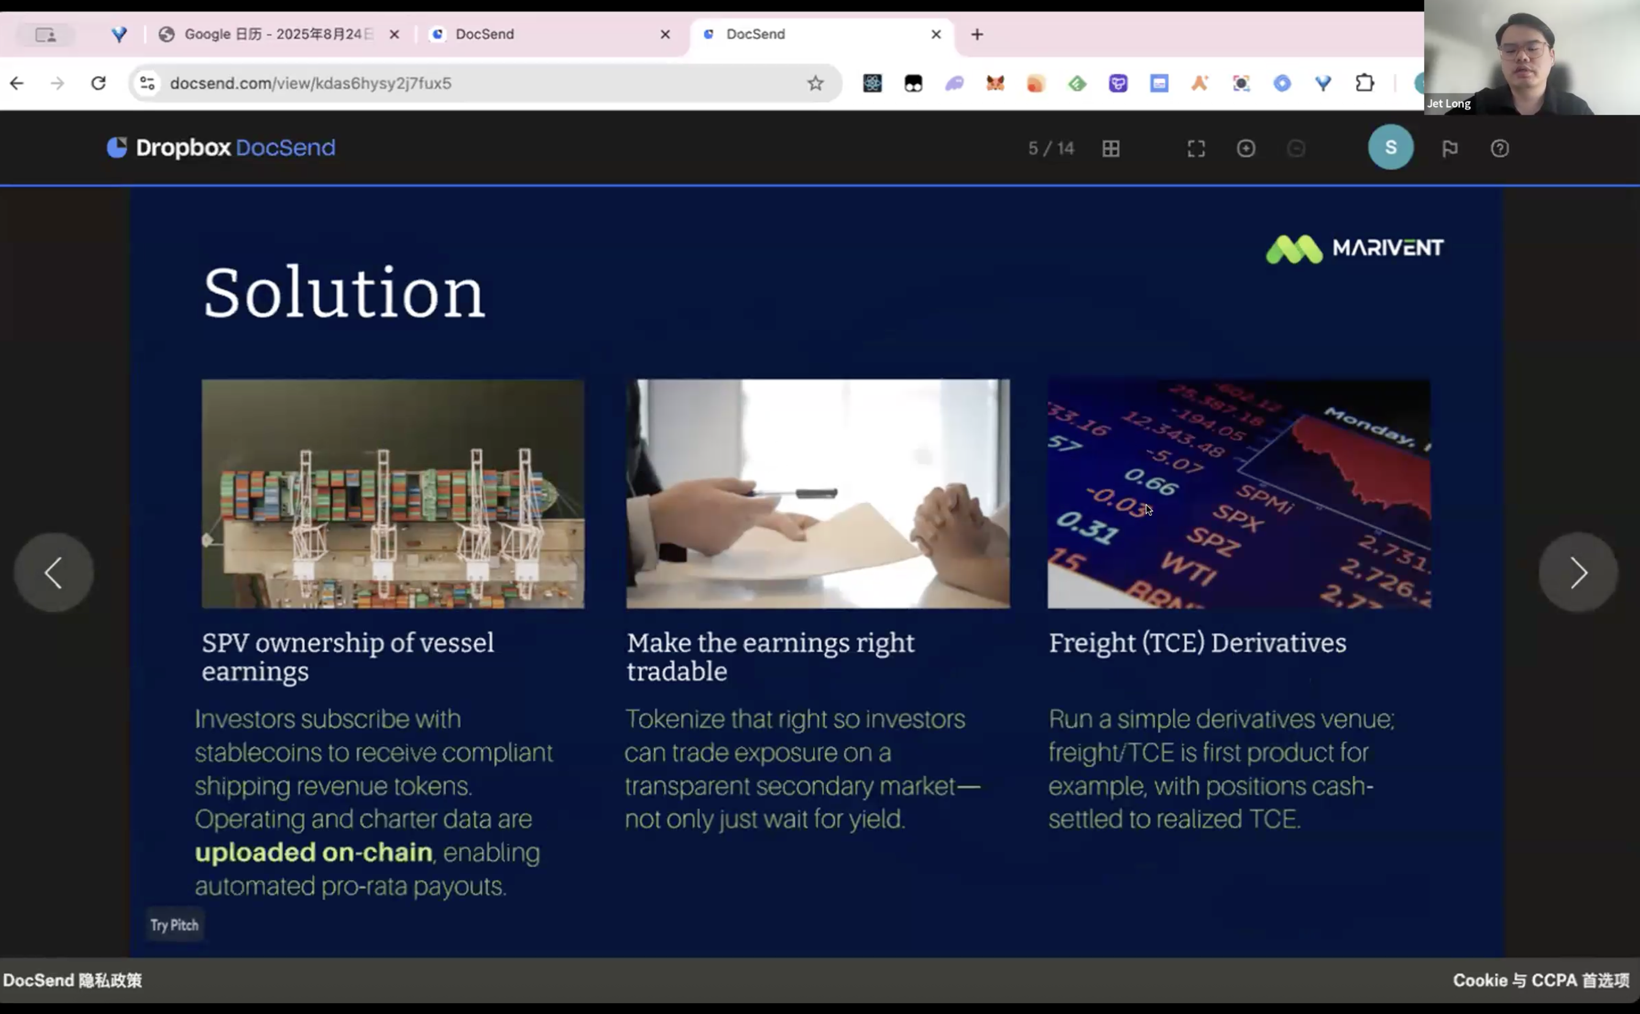Open the DocSend privacy policy link
This screenshot has width=1640, height=1014.
pyautogui.click(x=73, y=980)
